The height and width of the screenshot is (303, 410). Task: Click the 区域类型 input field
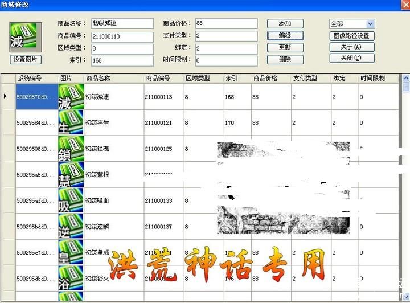(x=122, y=48)
